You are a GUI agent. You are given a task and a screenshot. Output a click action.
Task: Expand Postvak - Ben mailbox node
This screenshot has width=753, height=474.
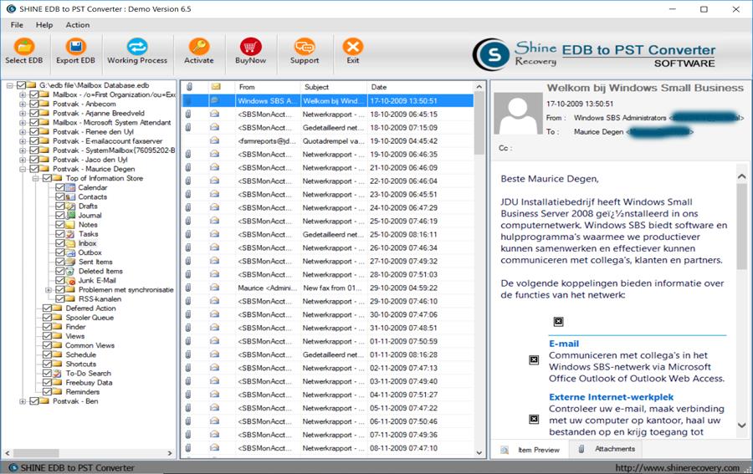(23, 401)
